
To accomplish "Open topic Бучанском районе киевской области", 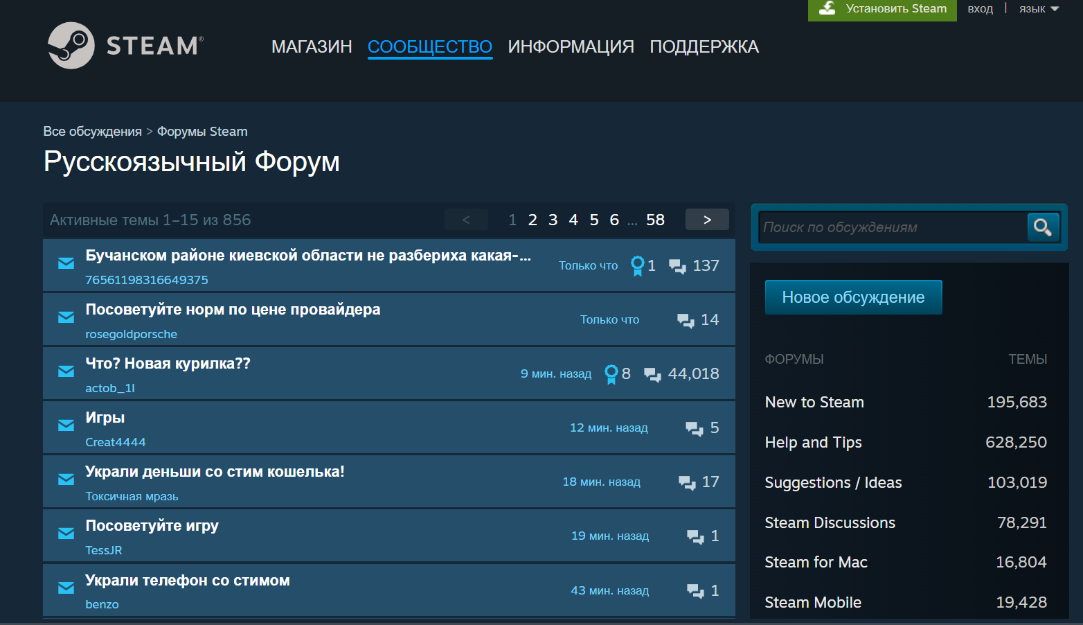I will [308, 256].
